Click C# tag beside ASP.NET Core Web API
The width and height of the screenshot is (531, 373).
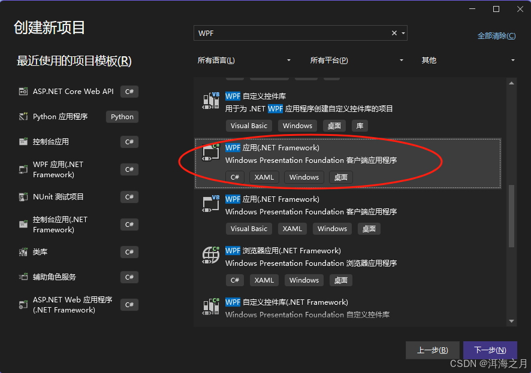click(x=129, y=92)
